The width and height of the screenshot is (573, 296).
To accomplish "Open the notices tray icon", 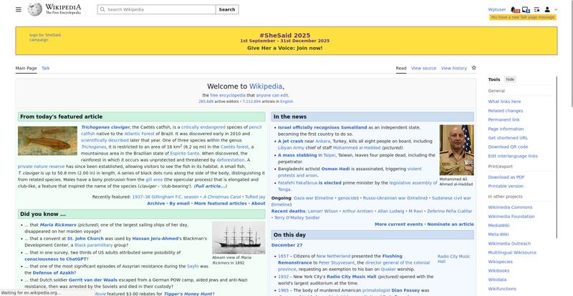I will 526,10.
